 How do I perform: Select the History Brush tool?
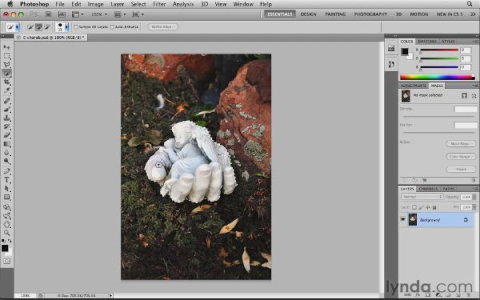pyautogui.click(x=6, y=126)
